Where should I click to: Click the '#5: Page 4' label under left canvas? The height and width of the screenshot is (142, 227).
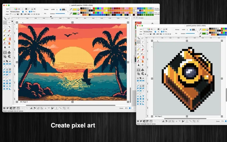click(24, 102)
